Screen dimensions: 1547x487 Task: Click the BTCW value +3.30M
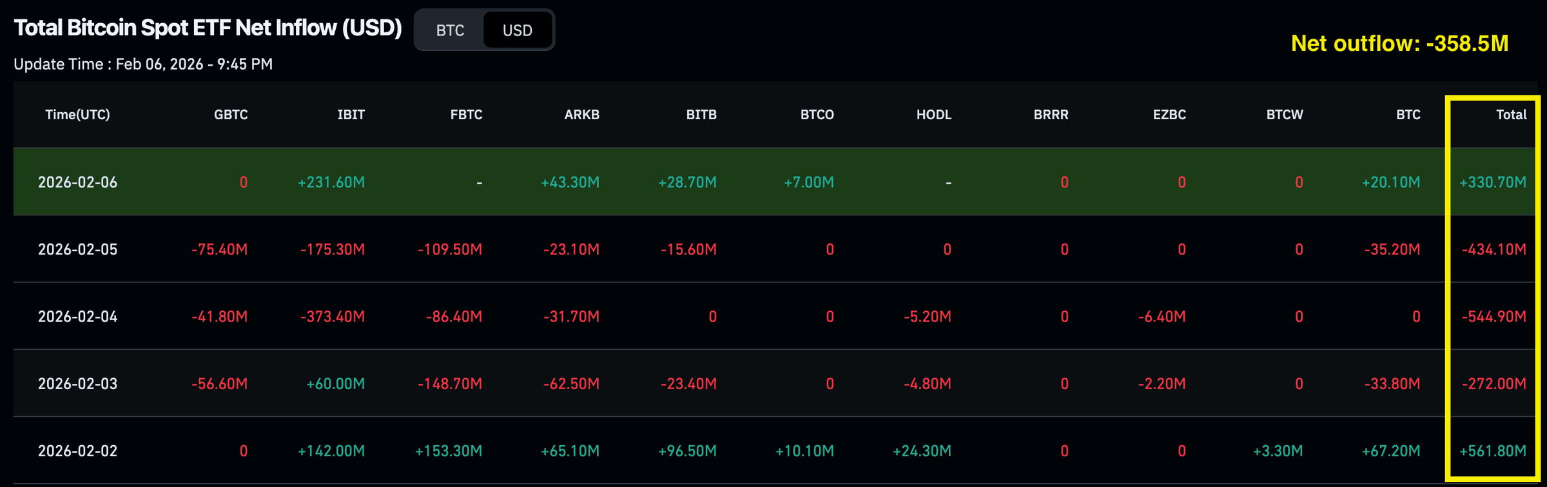point(1278,451)
